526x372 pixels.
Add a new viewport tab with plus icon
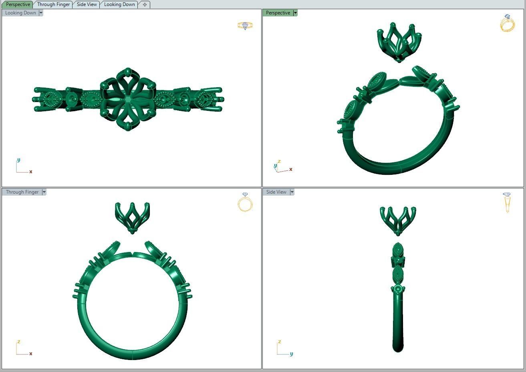tap(145, 4)
